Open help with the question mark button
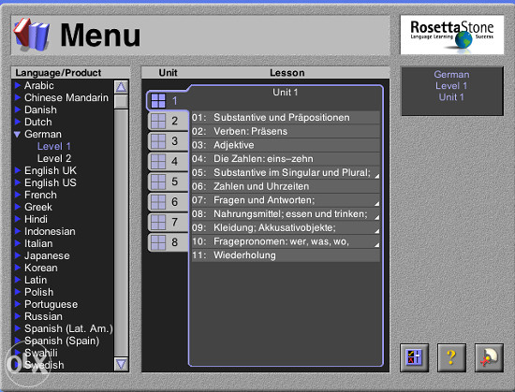515x392 pixels. (451, 357)
